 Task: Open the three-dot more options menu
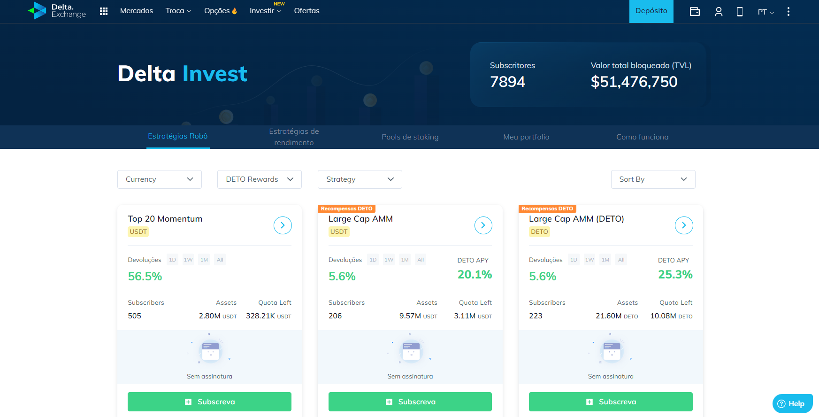point(788,11)
